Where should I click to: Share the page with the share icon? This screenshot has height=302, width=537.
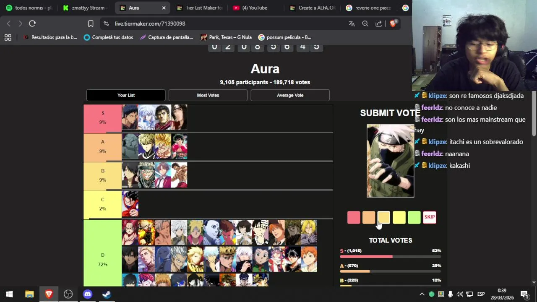pyautogui.click(x=378, y=23)
